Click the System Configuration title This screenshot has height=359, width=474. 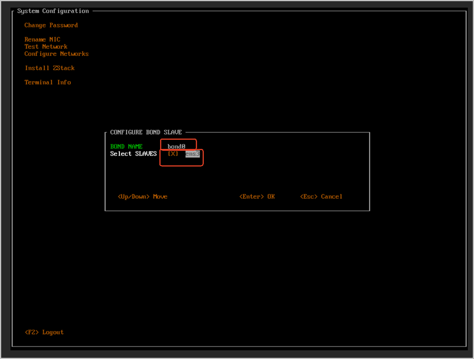53,11
